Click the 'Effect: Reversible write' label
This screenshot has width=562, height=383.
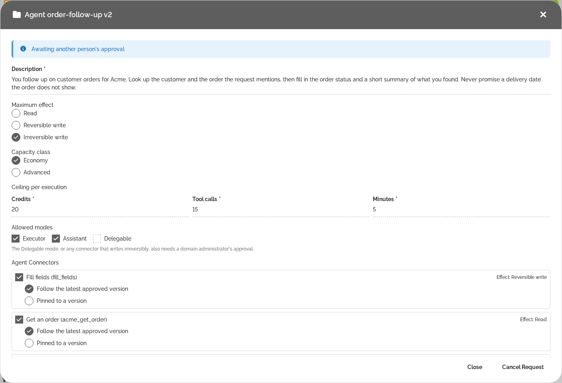coord(522,277)
